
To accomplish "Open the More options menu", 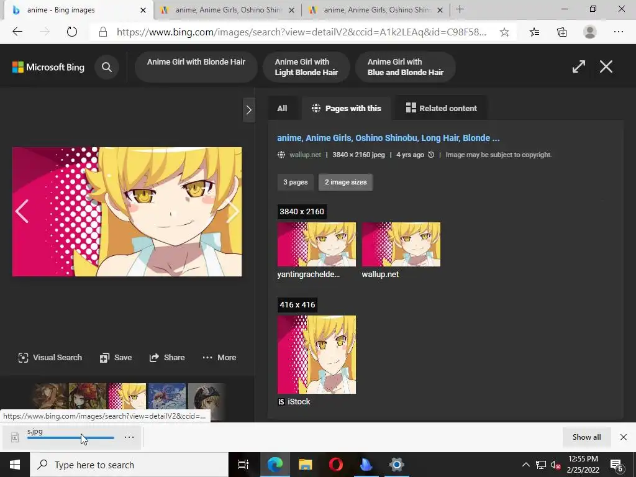I will 219,357.
